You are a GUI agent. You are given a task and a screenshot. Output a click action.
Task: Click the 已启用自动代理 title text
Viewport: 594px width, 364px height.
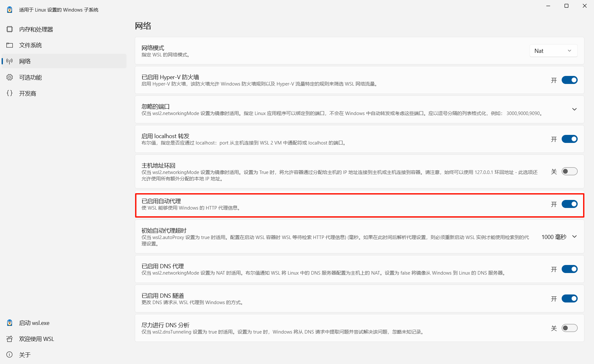coord(161,201)
